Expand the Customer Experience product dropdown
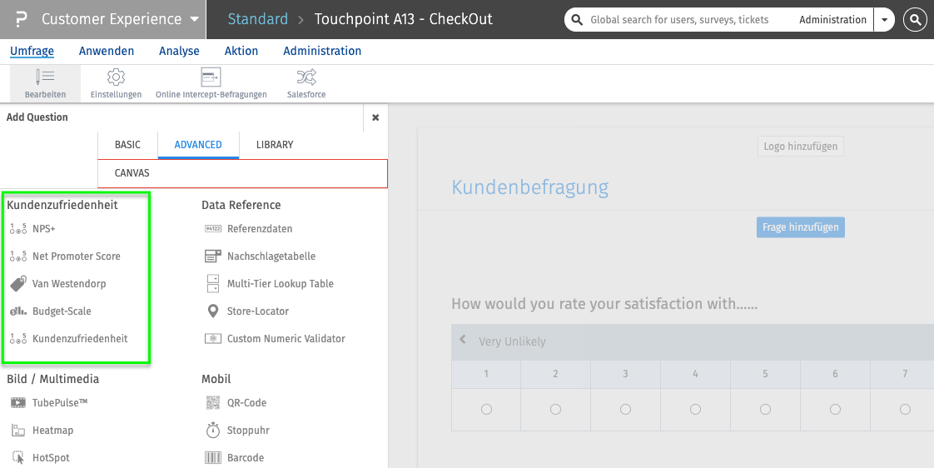This screenshot has width=934, height=468. tap(194, 19)
